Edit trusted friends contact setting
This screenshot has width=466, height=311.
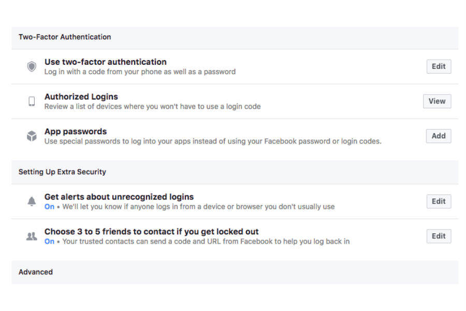(x=439, y=236)
